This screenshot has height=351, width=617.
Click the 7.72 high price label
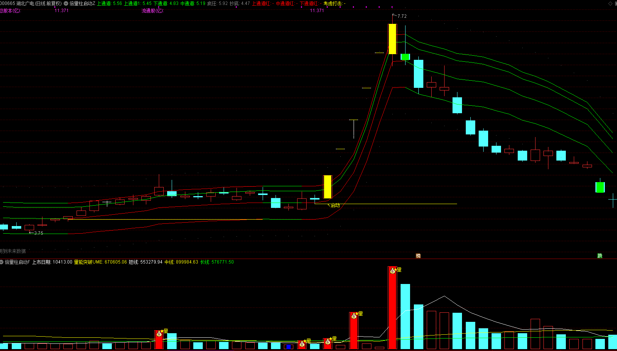point(402,16)
